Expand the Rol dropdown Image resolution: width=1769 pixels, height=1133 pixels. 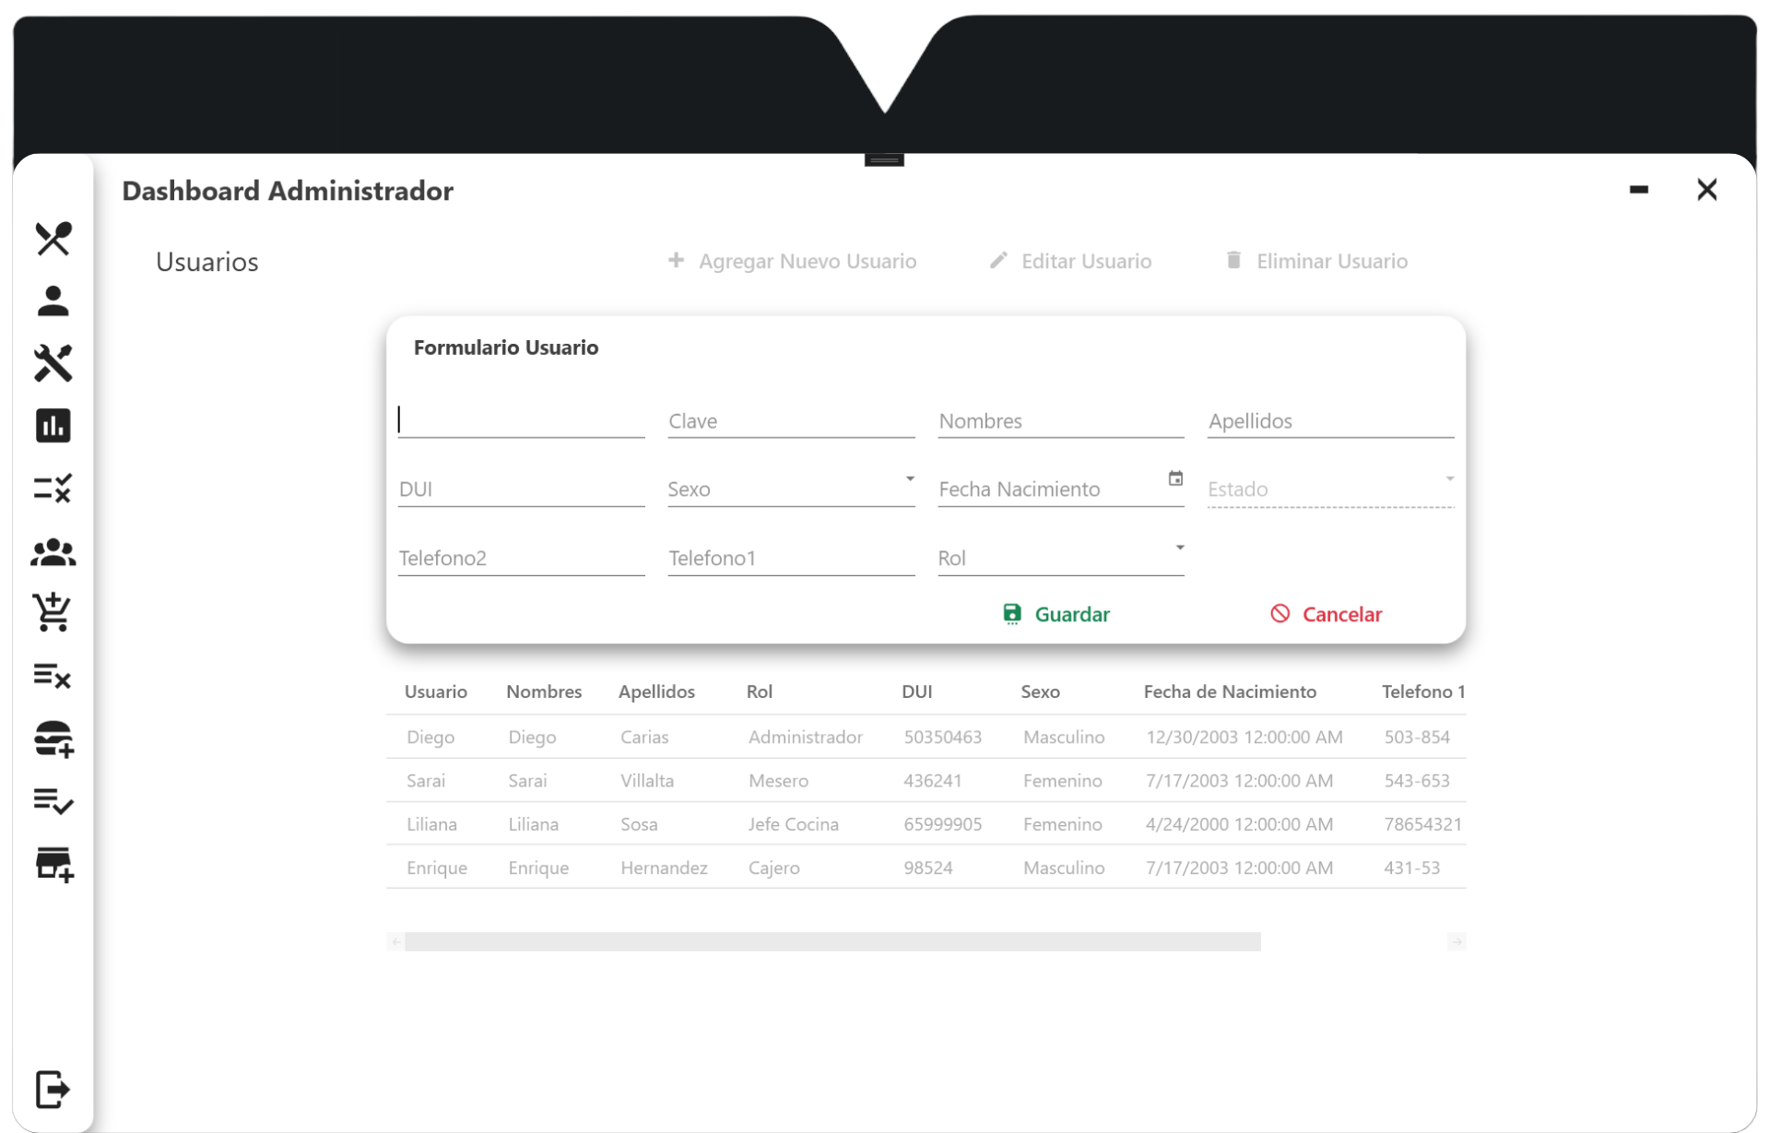pyautogui.click(x=1179, y=548)
